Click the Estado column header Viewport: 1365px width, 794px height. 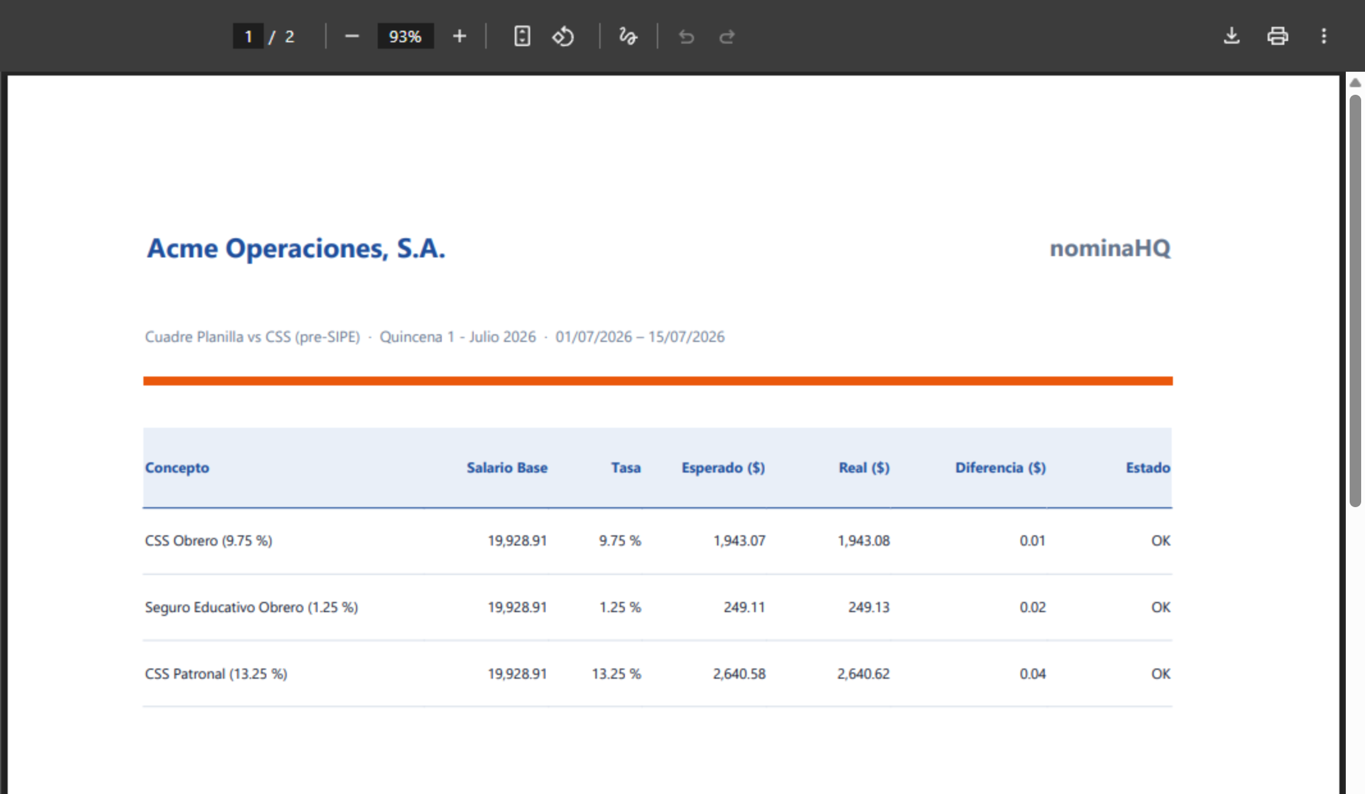point(1148,467)
